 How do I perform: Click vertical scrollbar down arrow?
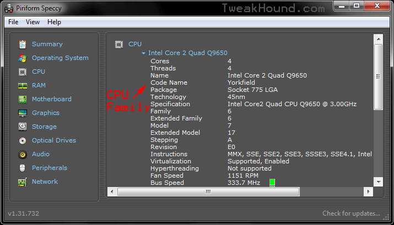(x=379, y=182)
